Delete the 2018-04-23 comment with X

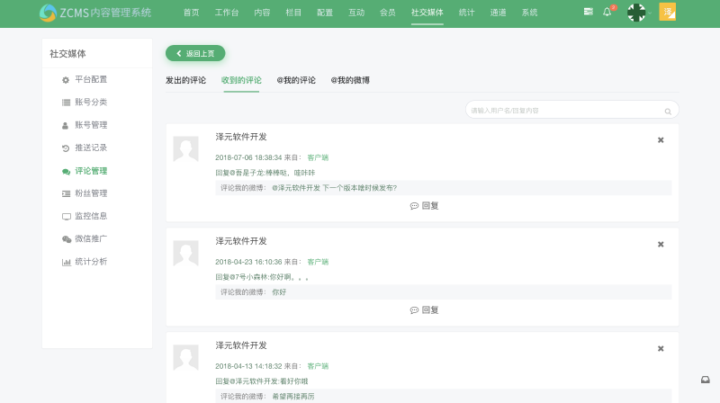coord(661,244)
